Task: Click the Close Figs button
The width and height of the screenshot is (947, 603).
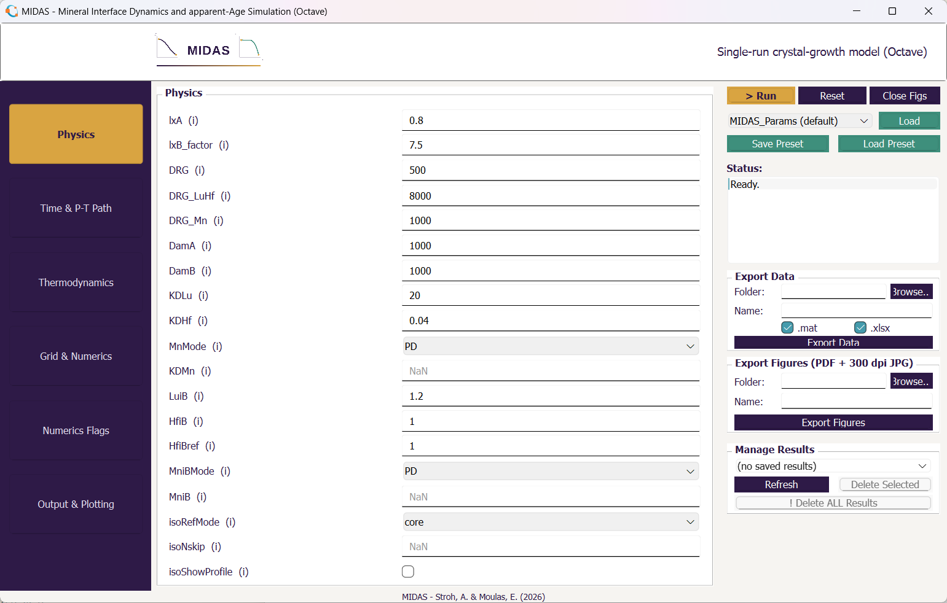Action: pyautogui.click(x=905, y=96)
